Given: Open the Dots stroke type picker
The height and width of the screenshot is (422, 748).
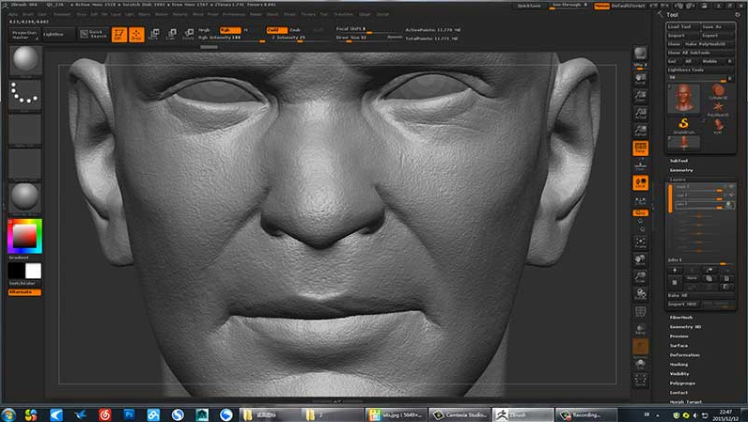Looking at the screenshot, I should 24,95.
